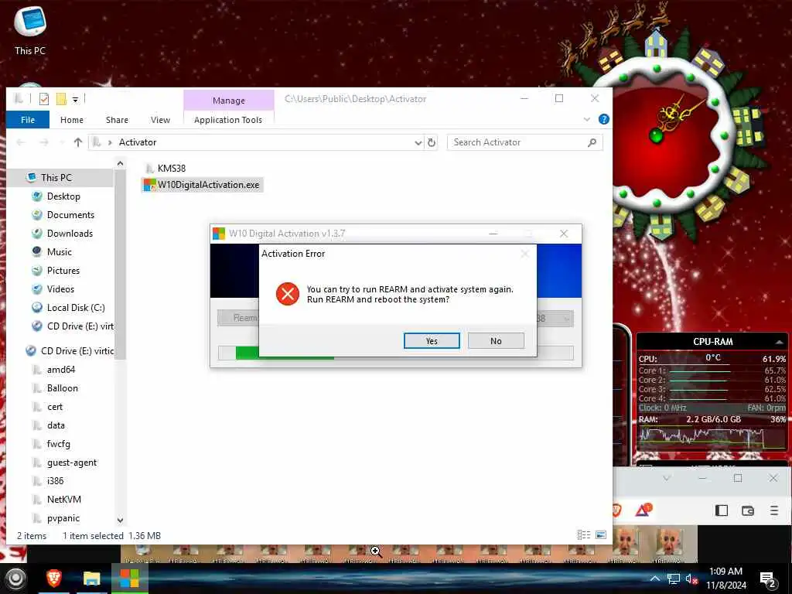Show hidden system tray icons
This screenshot has width=792, height=594.
point(654,579)
